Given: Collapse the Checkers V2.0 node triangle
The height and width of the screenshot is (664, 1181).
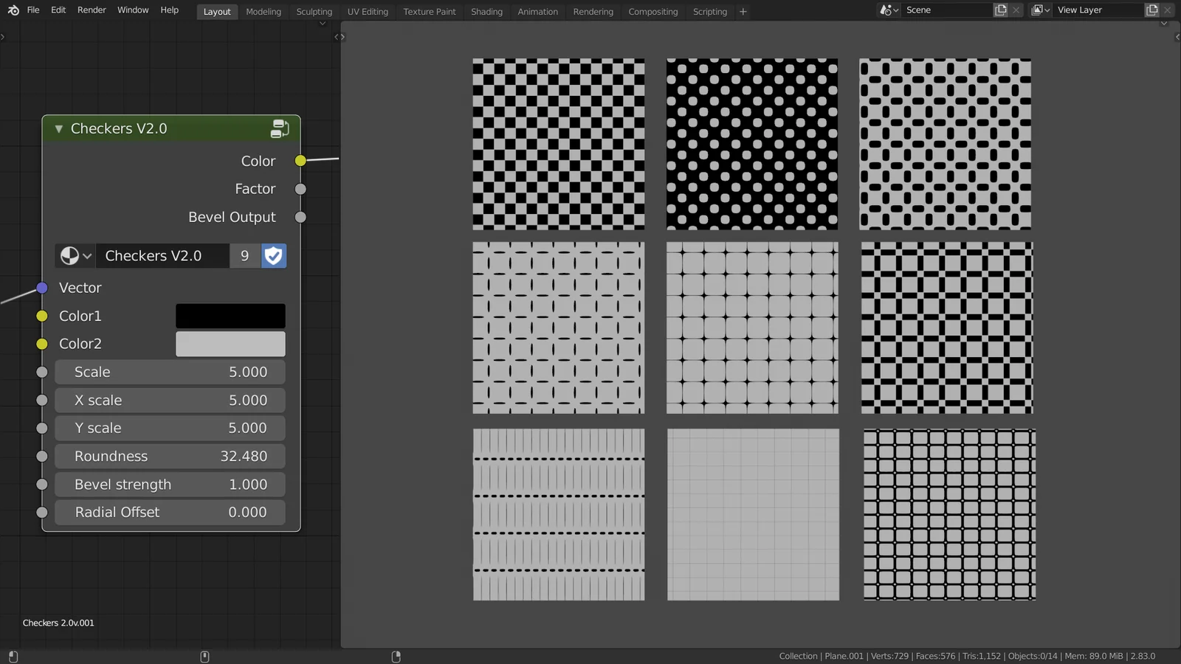Looking at the screenshot, I should tap(58, 128).
